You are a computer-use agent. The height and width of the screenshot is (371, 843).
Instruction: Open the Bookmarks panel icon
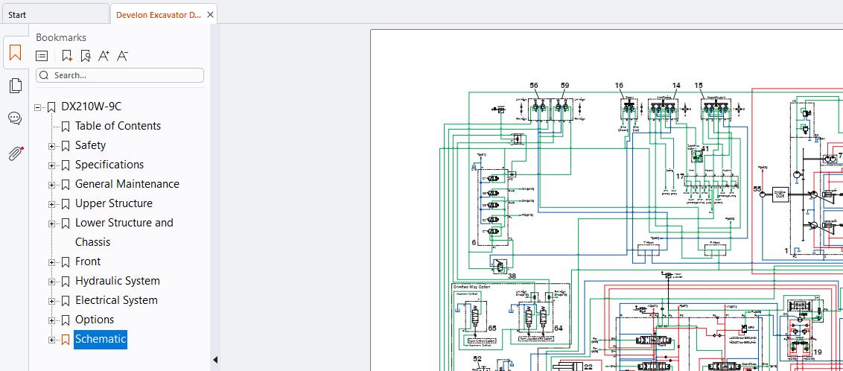tap(15, 54)
